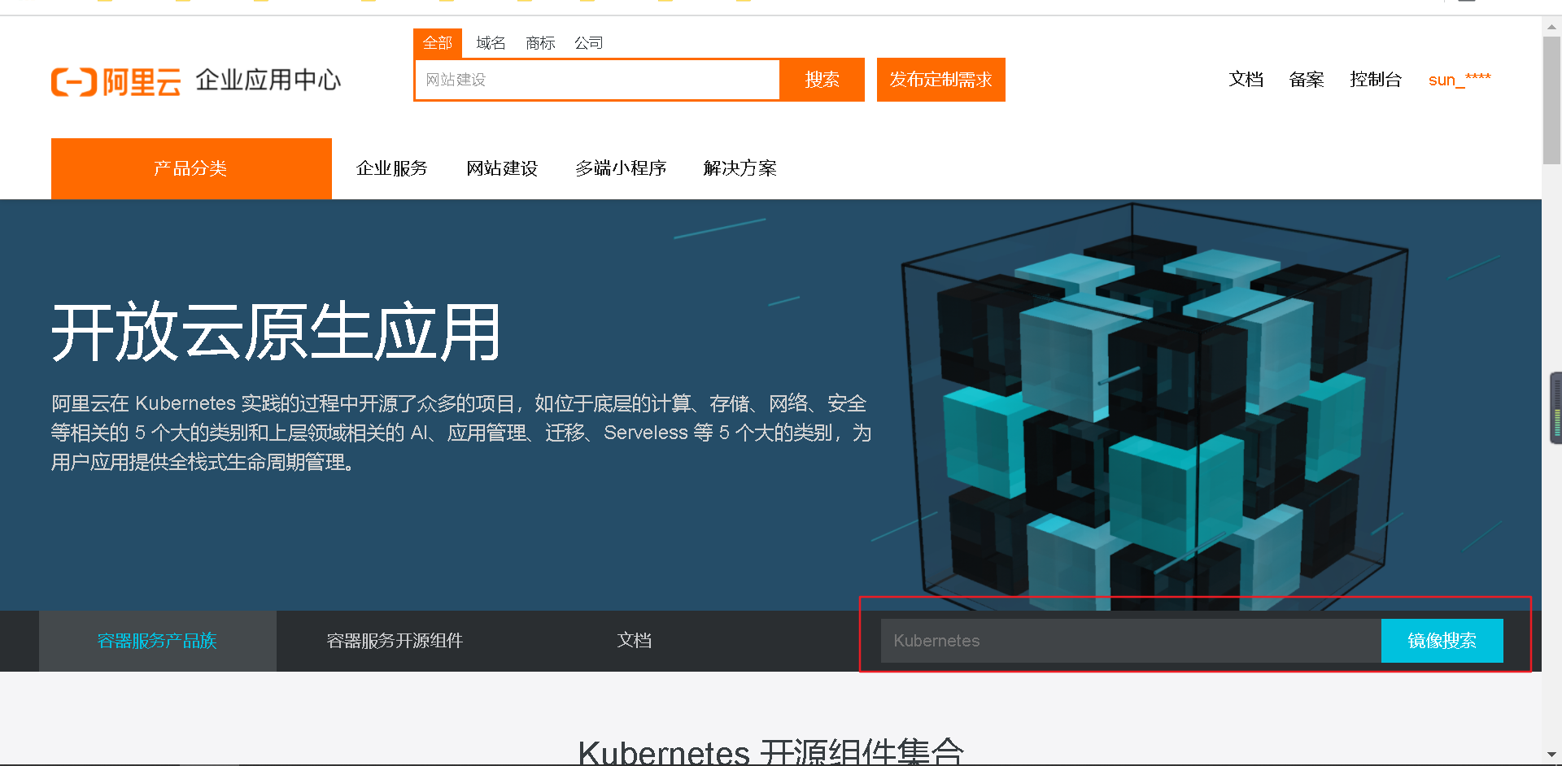Click the 镜像搜索 button
The height and width of the screenshot is (766, 1562).
pos(1442,641)
